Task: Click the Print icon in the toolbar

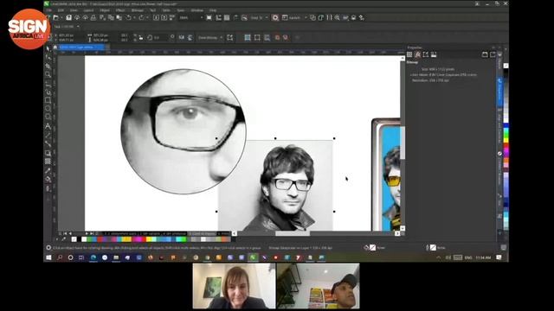Action: (x=93, y=17)
